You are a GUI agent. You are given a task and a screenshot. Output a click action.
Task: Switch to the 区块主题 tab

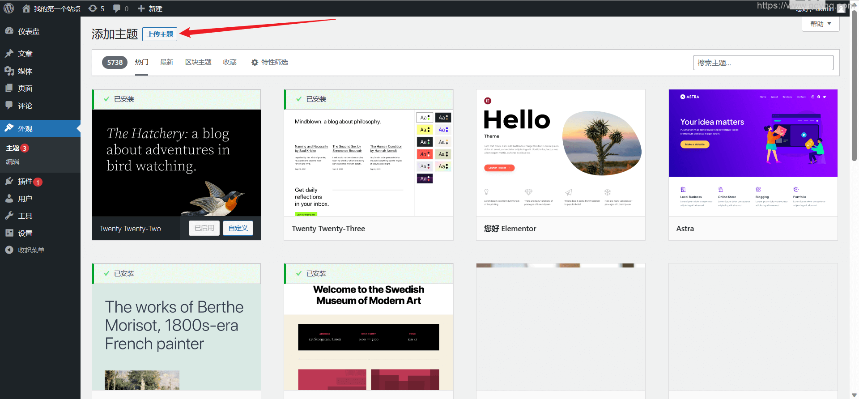point(198,62)
